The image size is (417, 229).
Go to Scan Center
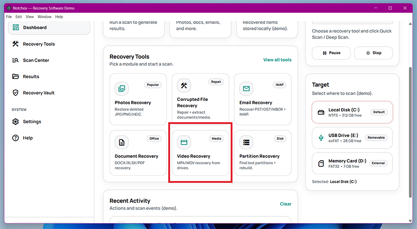coord(49,60)
